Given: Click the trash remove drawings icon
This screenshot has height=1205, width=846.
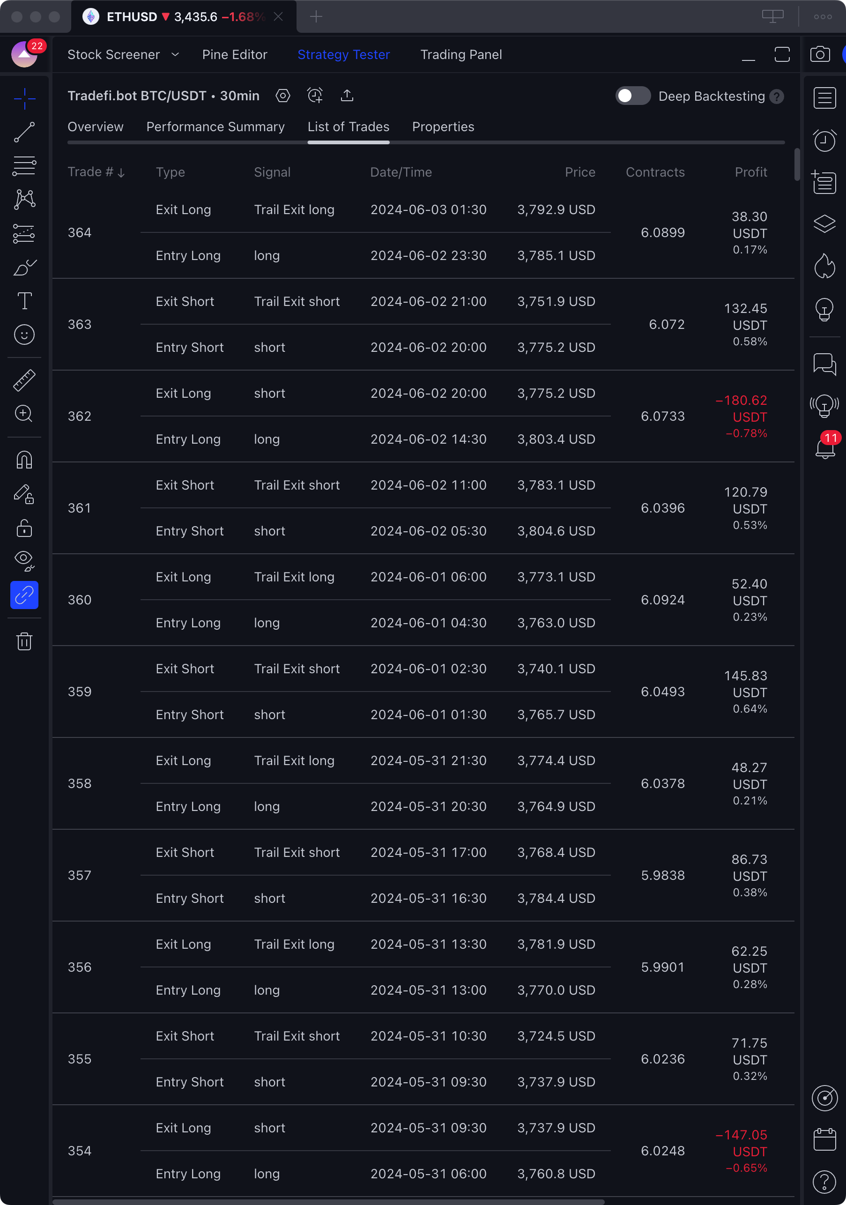Looking at the screenshot, I should pos(24,641).
